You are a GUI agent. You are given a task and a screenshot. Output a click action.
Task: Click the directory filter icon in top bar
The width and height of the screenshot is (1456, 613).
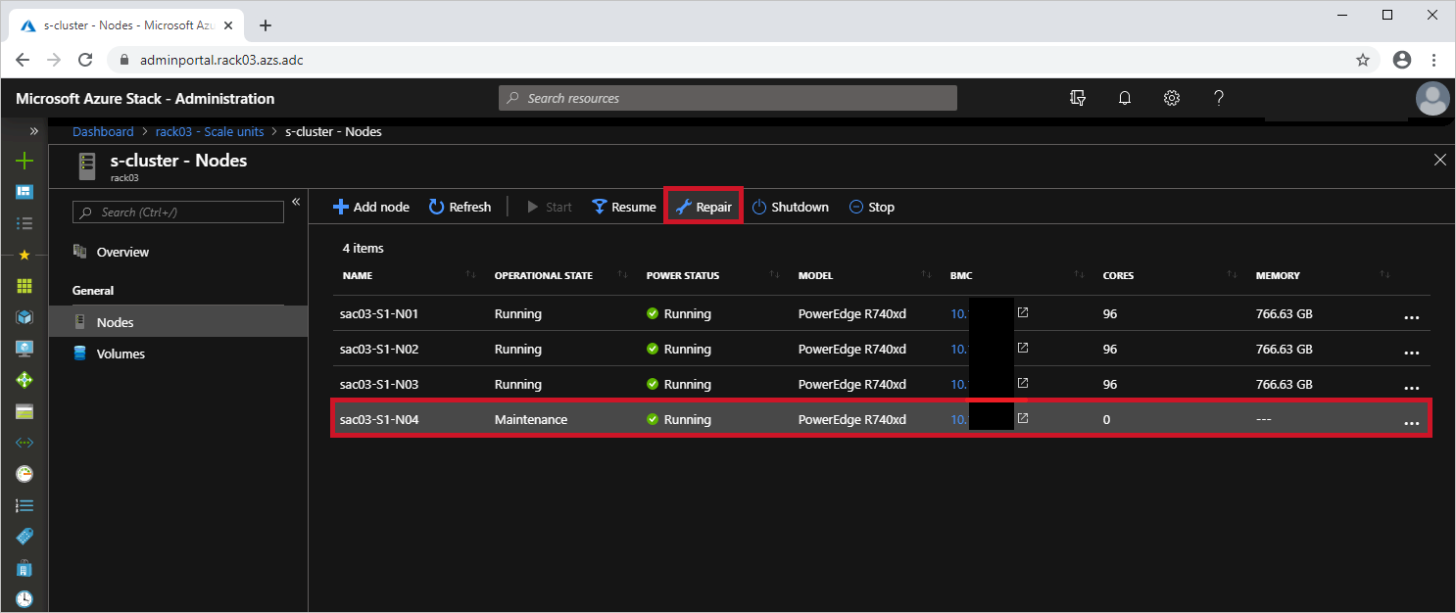(x=1078, y=98)
